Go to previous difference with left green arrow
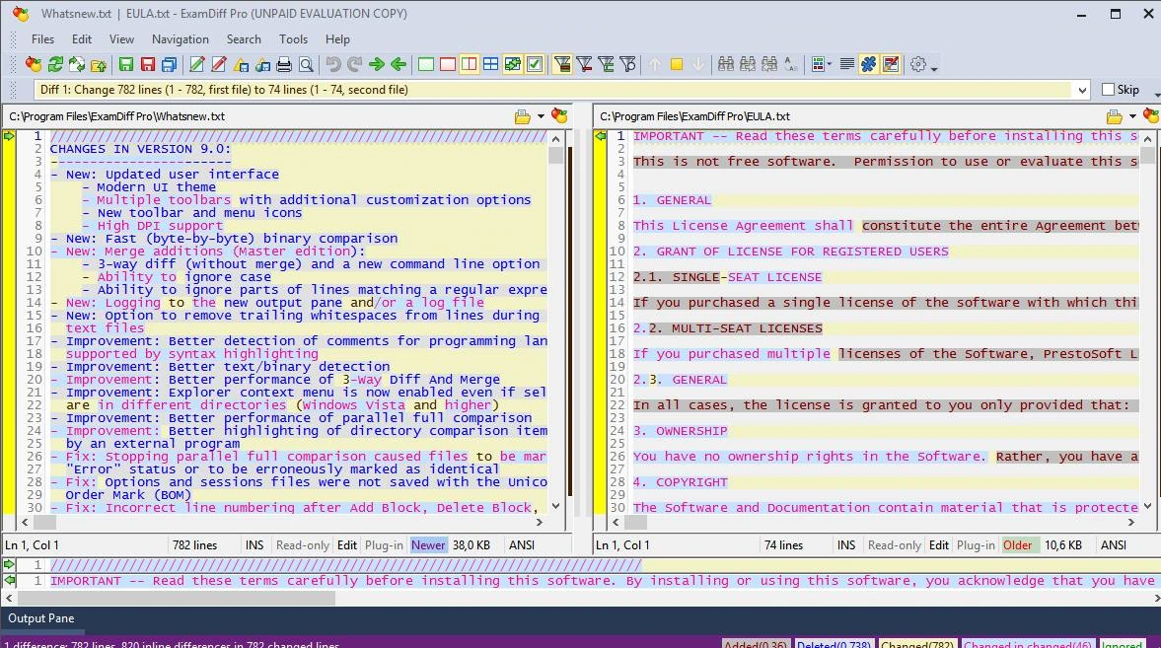 tap(399, 64)
